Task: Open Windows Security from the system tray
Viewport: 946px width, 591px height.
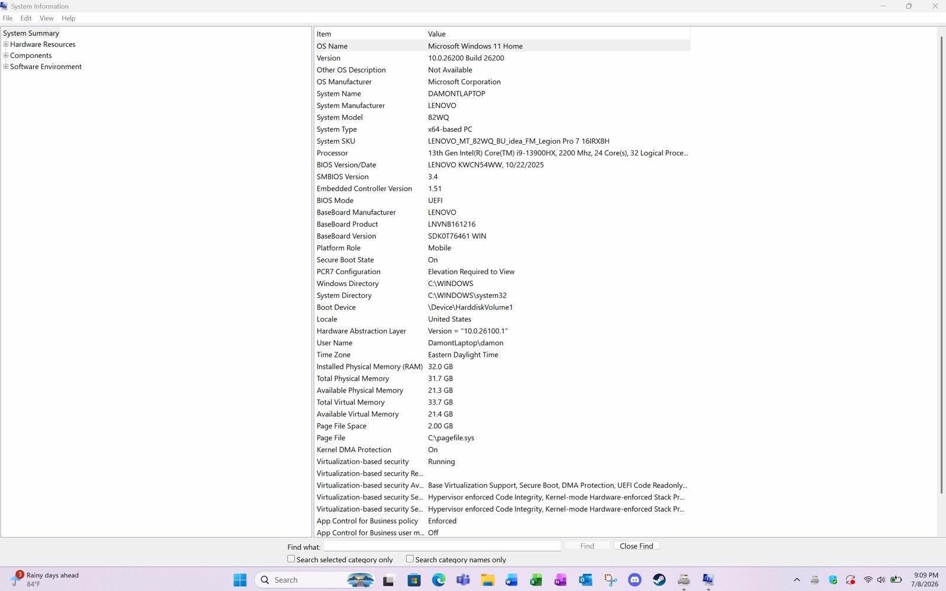Action: [832, 580]
